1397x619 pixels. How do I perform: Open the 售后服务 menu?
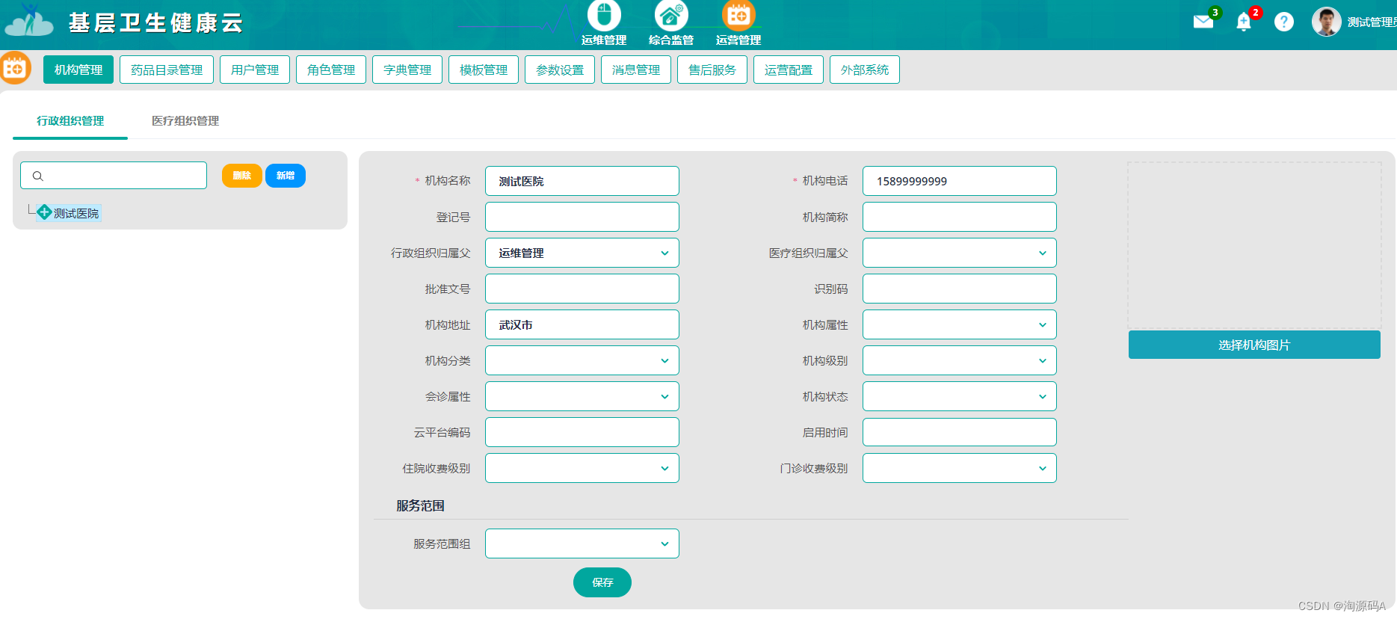712,70
